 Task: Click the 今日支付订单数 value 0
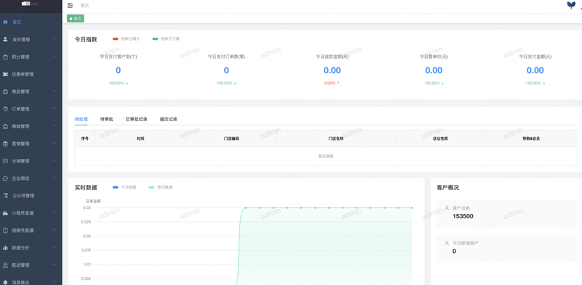click(x=226, y=70)
